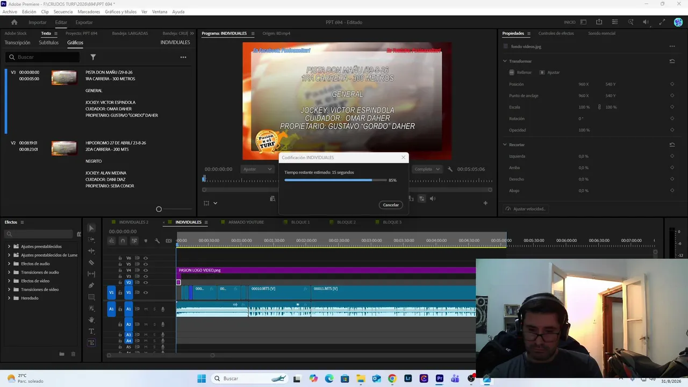Viewport: 688px width, 387px height.
Task: Collapse the Transformar section
Action: pos(505,61)
